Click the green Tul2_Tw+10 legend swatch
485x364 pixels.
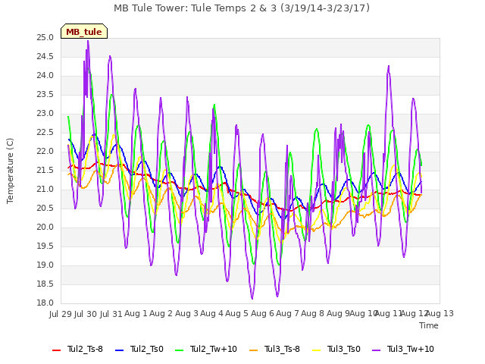click(x=180, y=350)
